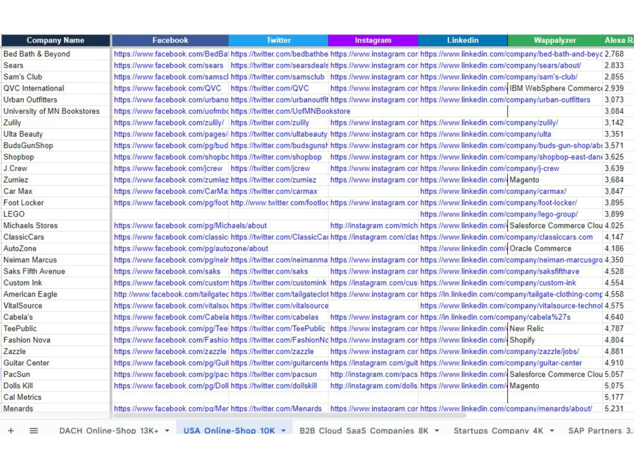Select the Wappalyzer column header
The image size is (634, 475).
pyautogui.click(x=555, y=41)
